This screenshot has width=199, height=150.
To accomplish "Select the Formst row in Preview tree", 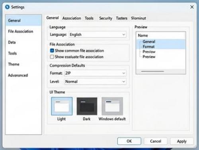I will coord(161,47).
